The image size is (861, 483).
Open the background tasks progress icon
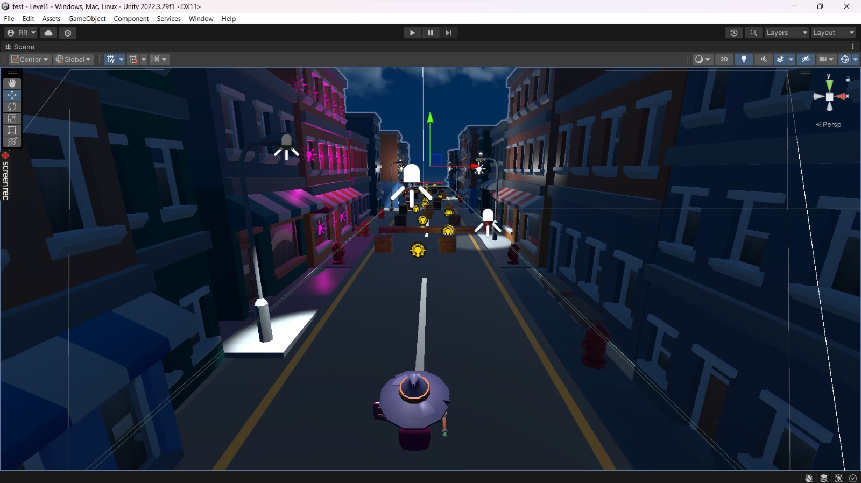tap(853, 478)
